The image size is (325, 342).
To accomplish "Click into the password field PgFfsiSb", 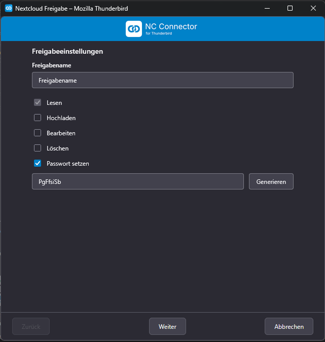I will pyautogui.click(x=138, y=181).
